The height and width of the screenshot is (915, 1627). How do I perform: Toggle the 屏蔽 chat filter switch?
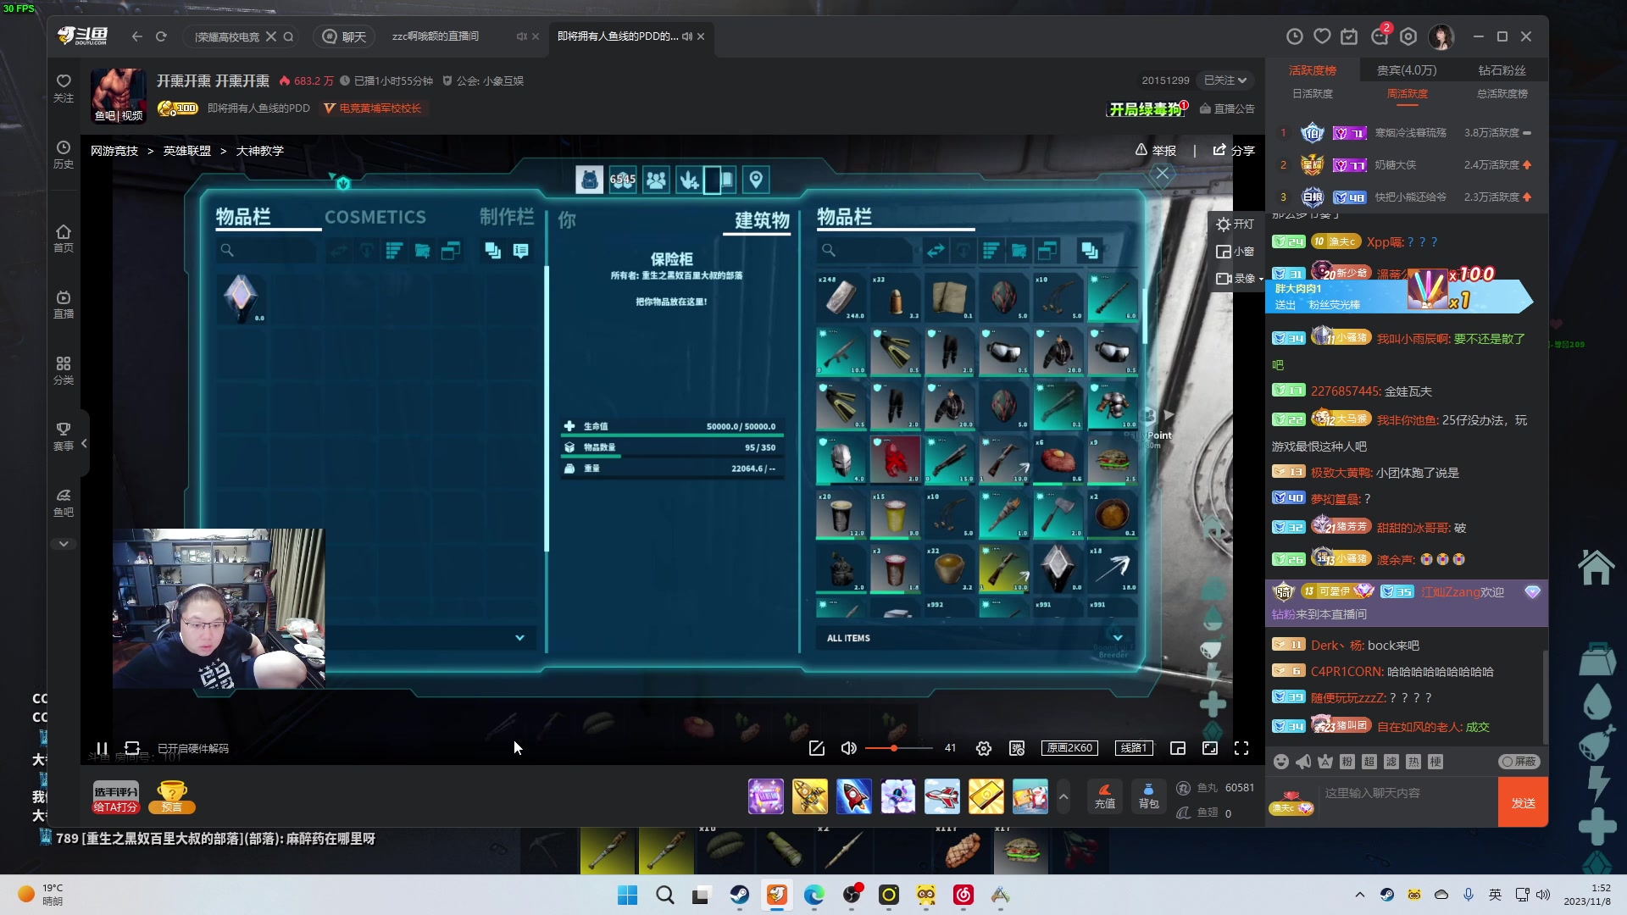tap(1519, 762)
